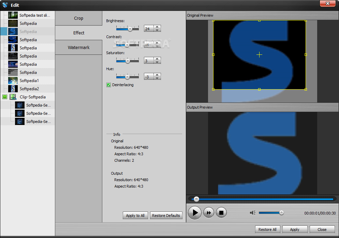Click the fast-forward playback button
This screenshot has height=238, width=339.
pyautogui.click(x=209, y=213)
